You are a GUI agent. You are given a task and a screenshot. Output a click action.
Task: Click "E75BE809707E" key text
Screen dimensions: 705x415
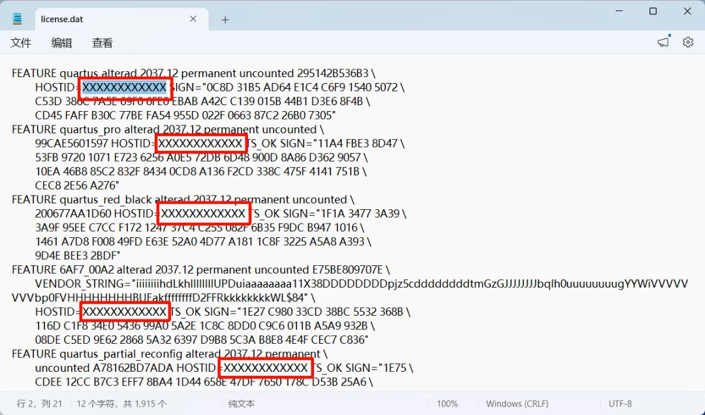click(x=347, y=270)
